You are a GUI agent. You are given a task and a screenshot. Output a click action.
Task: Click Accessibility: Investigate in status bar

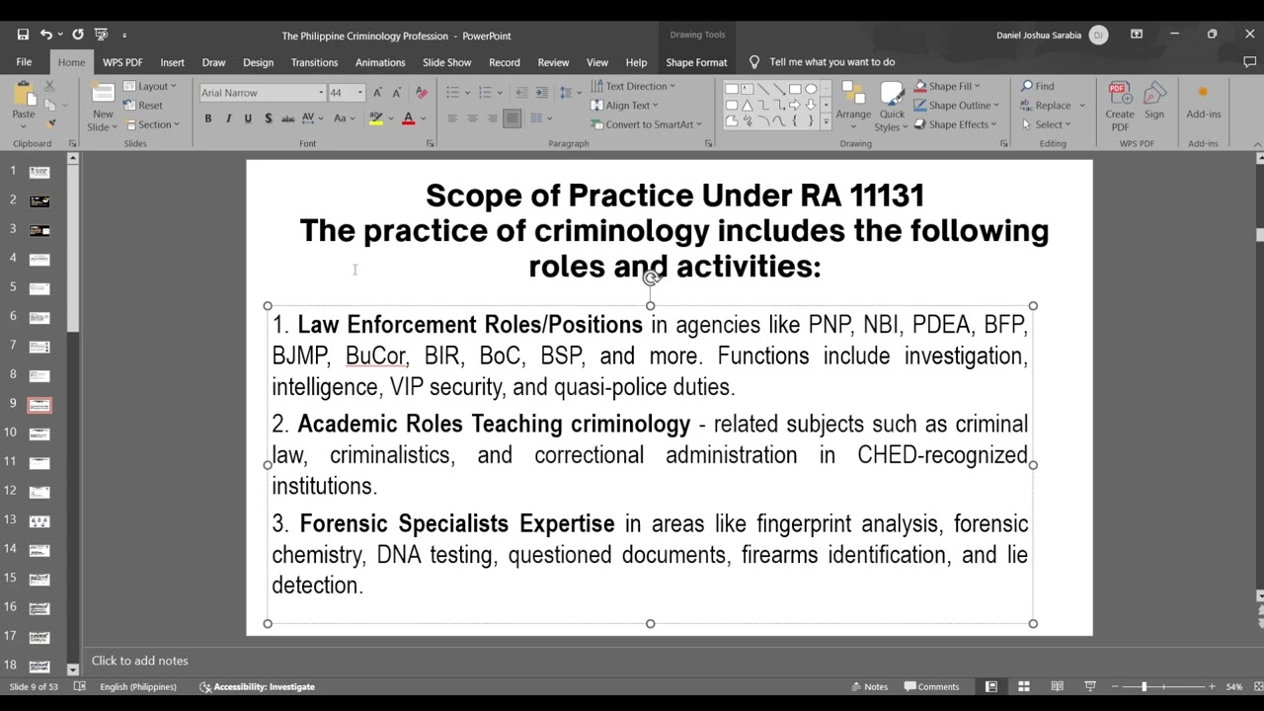257,686
